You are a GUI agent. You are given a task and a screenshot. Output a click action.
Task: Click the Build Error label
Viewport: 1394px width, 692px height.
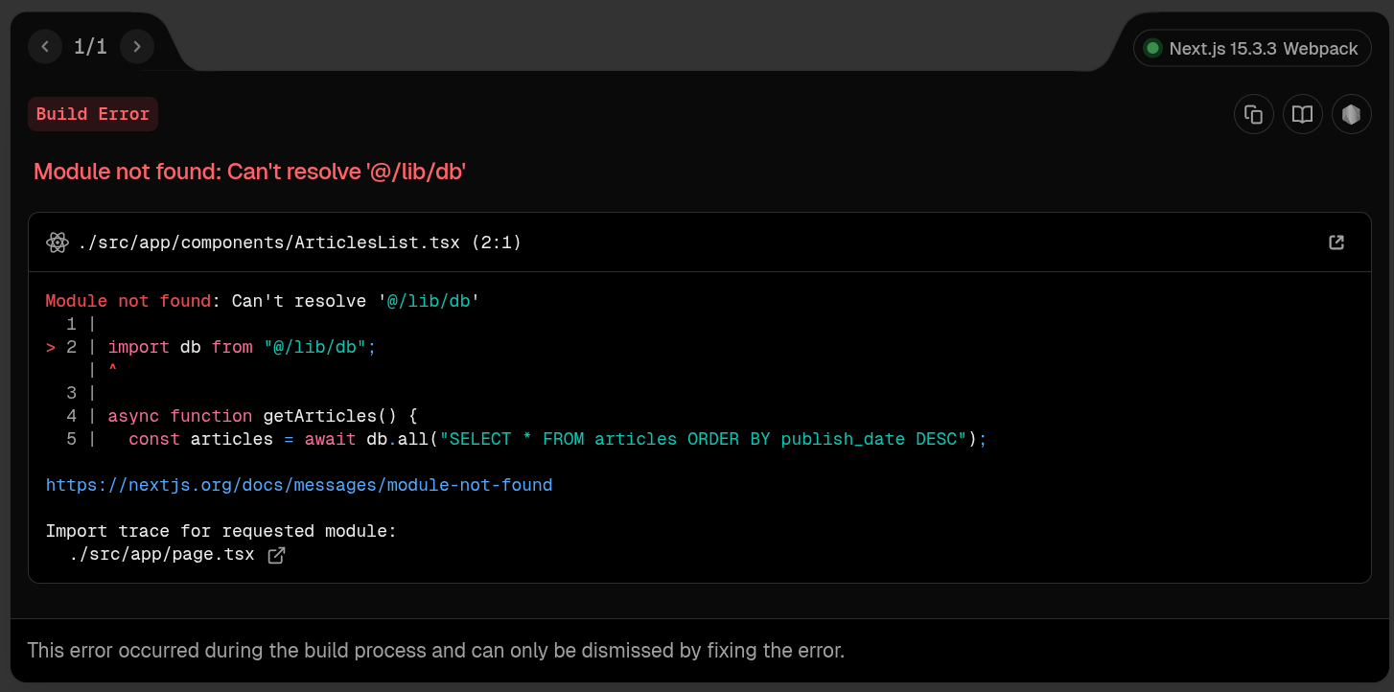(x=93, y=114)
